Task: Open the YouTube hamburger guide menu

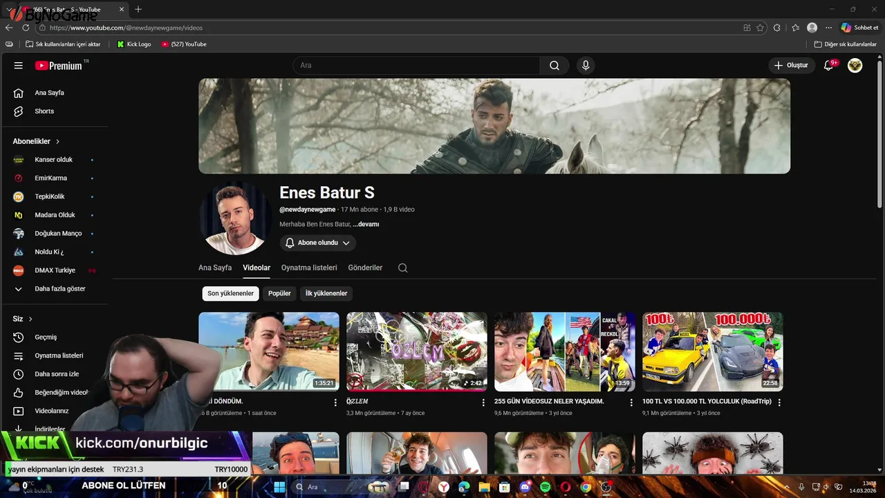Action: tap(19, 66)
